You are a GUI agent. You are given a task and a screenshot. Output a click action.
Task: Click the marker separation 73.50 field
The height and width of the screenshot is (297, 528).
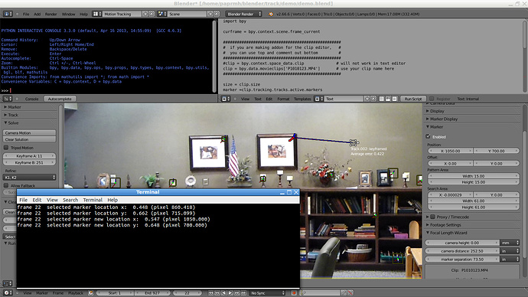[462, 259]
